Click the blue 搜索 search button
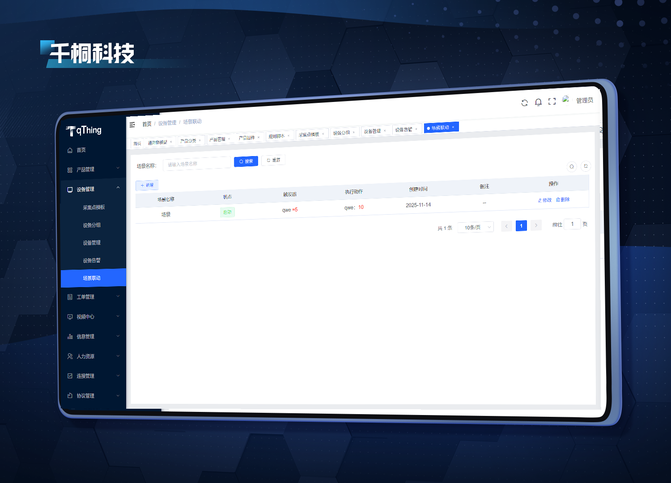This screenshot has height=483, width=671. click(x=246, y=161)
